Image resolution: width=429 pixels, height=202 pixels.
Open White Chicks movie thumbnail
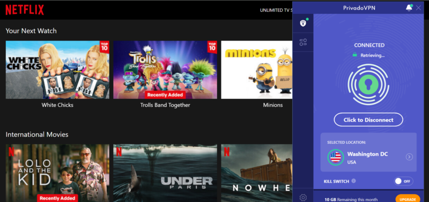[57, 70]
